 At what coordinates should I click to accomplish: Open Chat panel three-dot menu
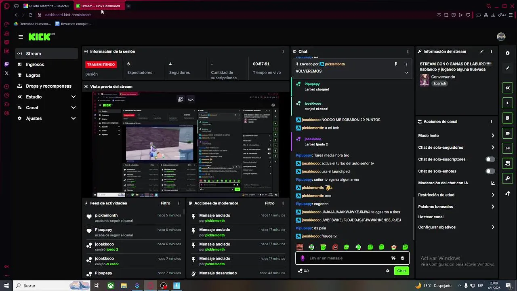point(408,51)
